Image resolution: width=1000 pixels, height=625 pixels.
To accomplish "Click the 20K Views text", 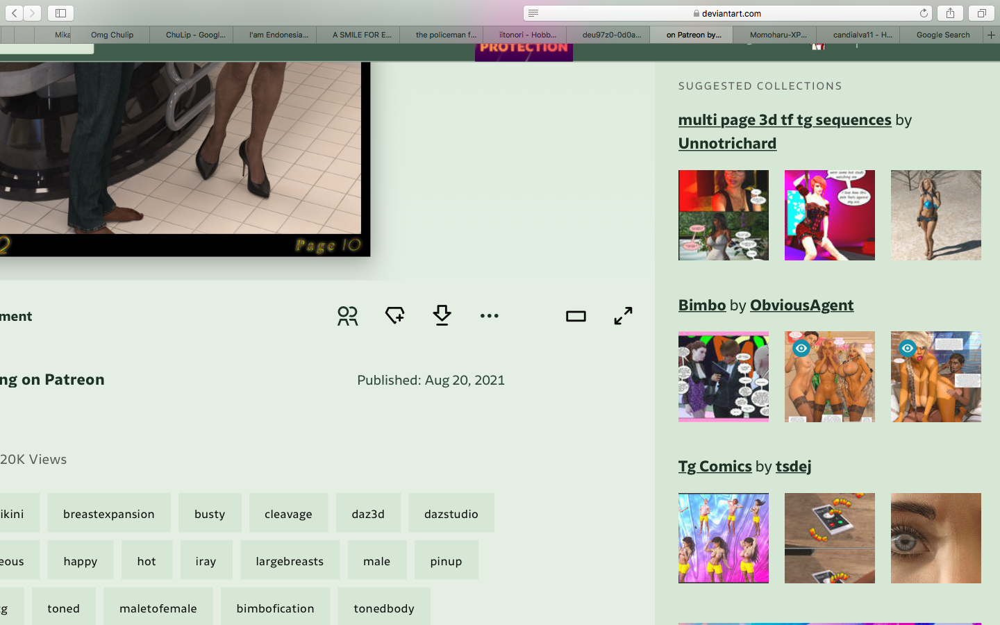I will [x=33, y=459].
